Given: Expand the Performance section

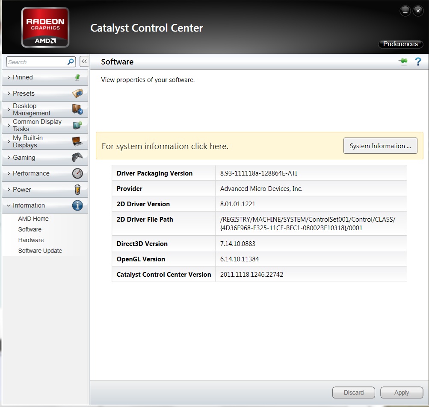Looking at the screenshot, I should point(45,173).
